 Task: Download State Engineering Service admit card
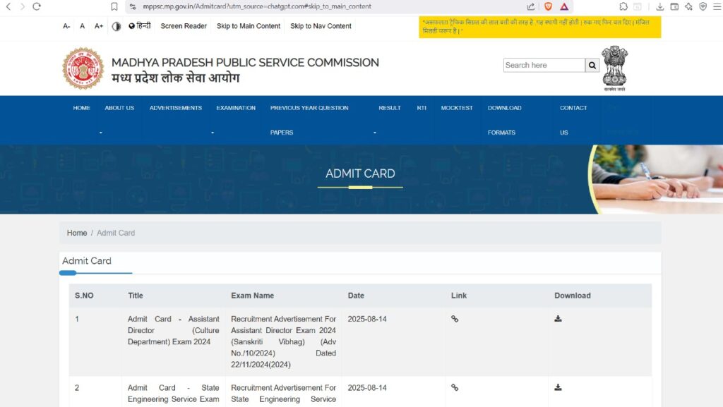pos(558,387)
